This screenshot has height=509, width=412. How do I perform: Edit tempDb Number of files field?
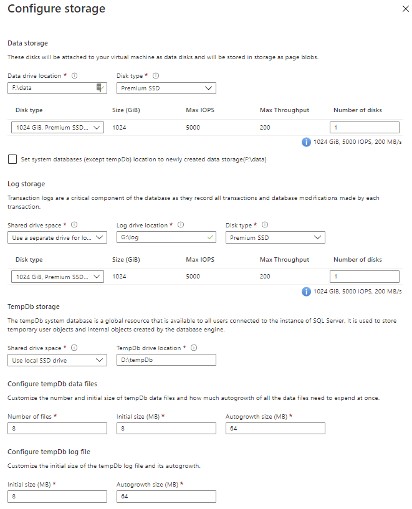(57, 429)
